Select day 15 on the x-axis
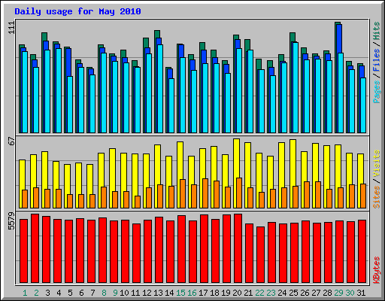The image size is (385, 301). (x=180, y=293)
